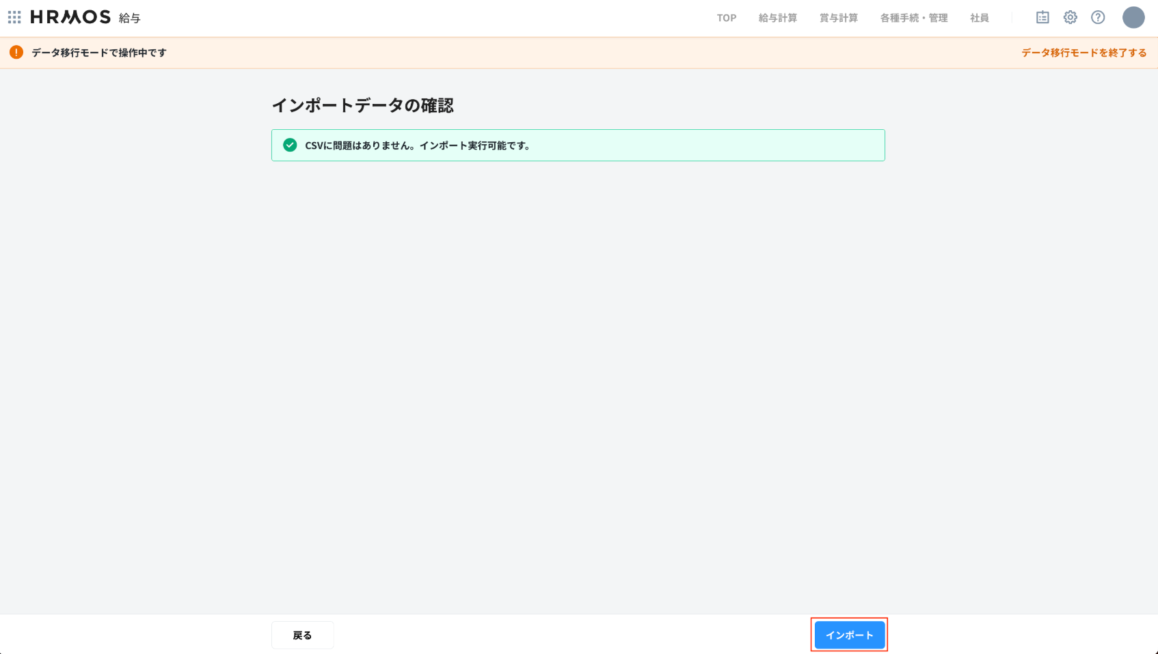Go to the TOP menu item
The image size is (1158, 654).
pos(726,18)
